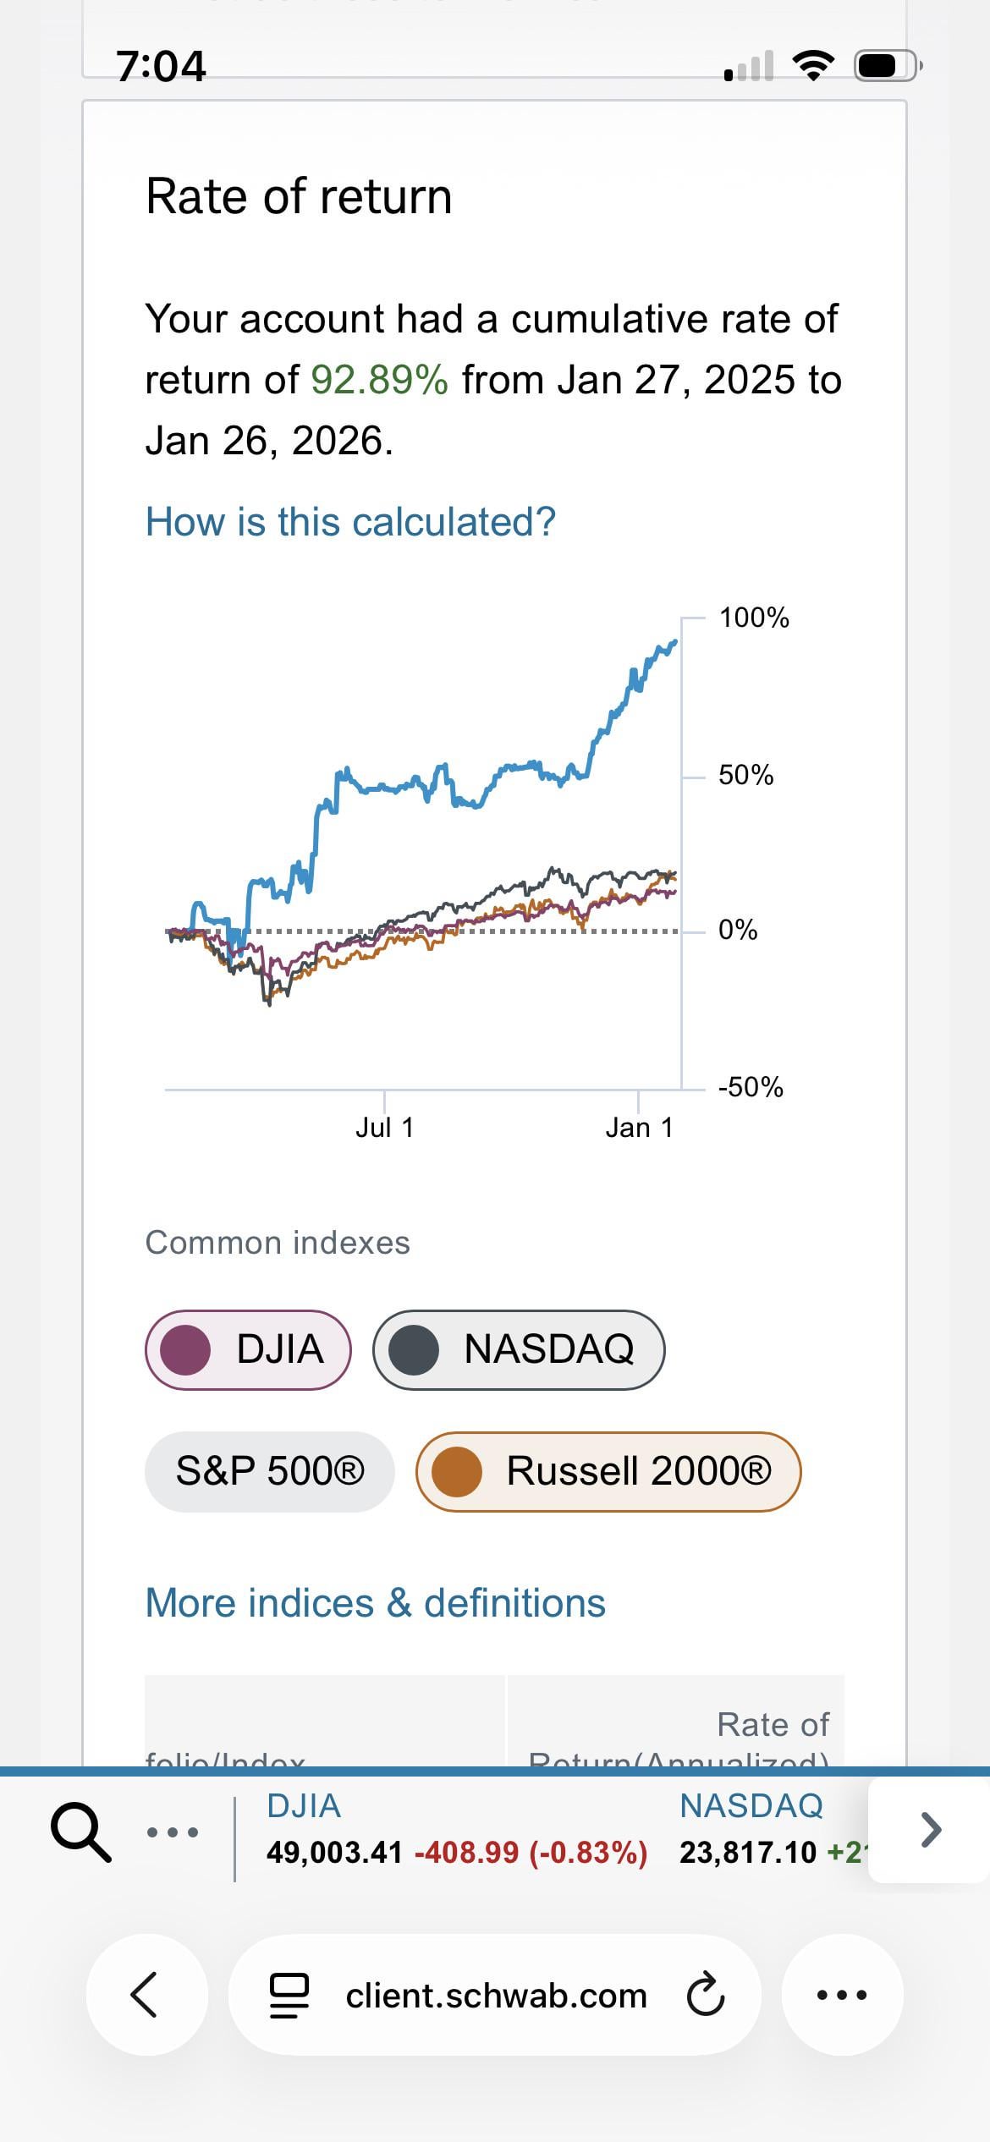This screenshot has width=990, height=2142.
Task: Open the ticker bar ellipsis menu
Action: [173, 1832]
